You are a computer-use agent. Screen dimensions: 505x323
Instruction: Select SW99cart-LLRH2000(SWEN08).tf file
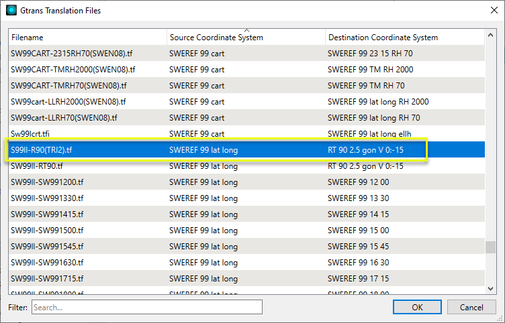pos(68,102)
